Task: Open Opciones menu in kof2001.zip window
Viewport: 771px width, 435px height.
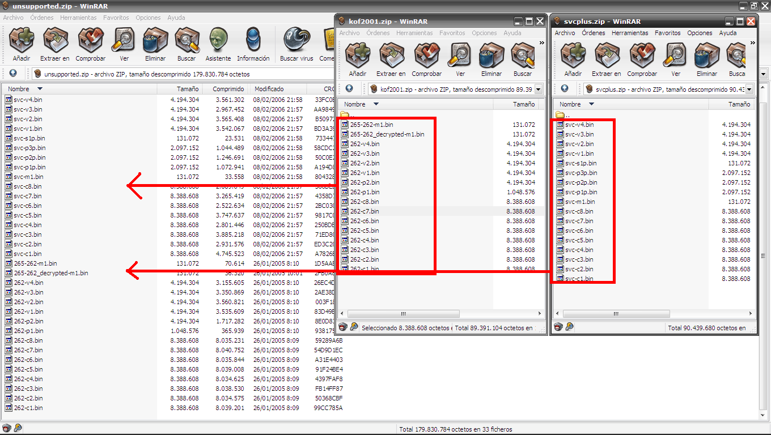Action: click(484, 33)
